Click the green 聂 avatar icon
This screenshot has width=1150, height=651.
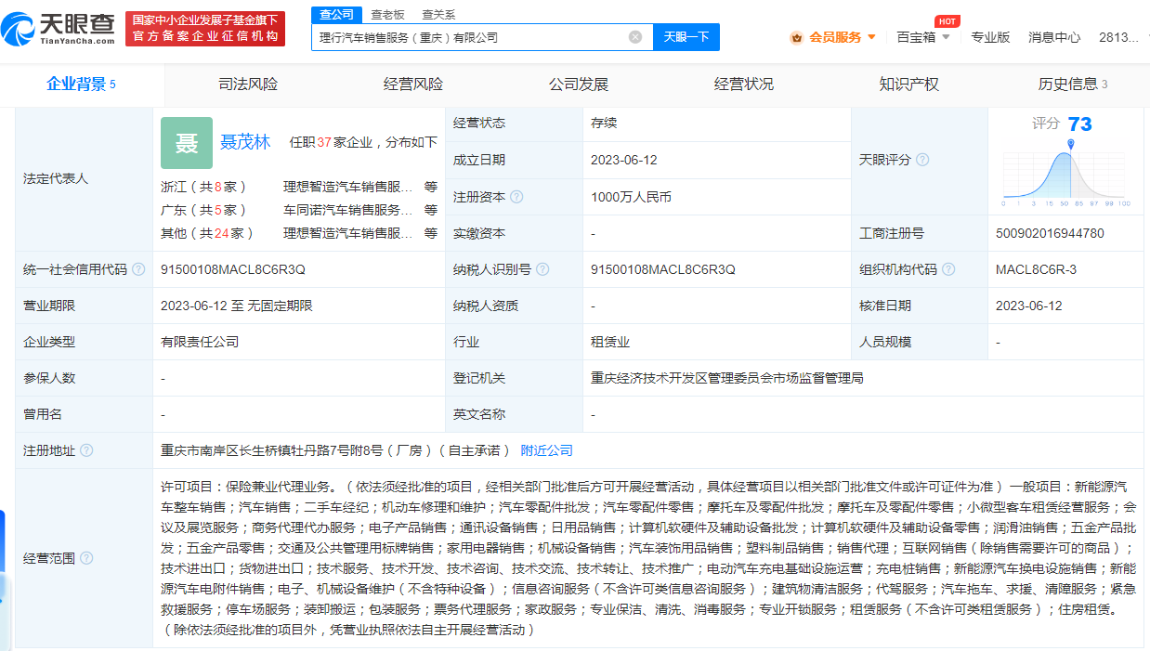(186, 142)
